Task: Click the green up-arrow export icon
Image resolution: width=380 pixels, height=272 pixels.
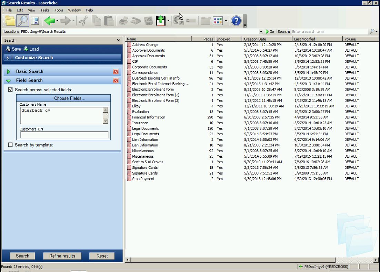Action: (161, 21)
